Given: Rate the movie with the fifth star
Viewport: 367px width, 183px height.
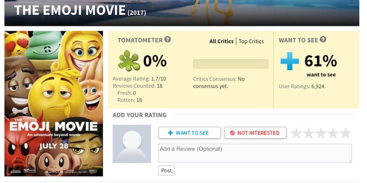Looking at the screenshot, I should (345, 133).
